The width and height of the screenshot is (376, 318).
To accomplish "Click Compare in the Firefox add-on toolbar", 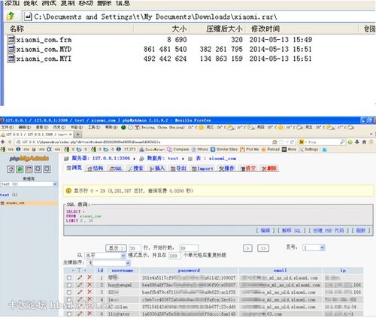I will (x=178, y=150).
